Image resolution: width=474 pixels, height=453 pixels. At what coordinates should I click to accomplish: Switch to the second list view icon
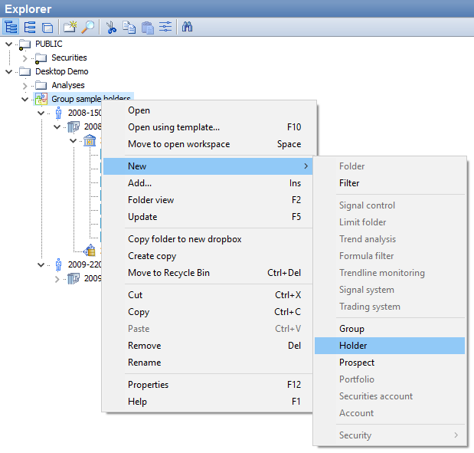click(30, 28)
